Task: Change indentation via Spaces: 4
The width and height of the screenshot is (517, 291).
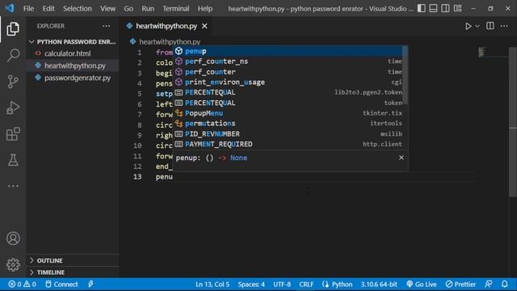Action: tap(251, 285)
